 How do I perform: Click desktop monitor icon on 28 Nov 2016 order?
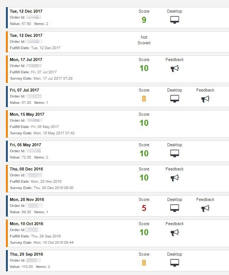[175, 208]
